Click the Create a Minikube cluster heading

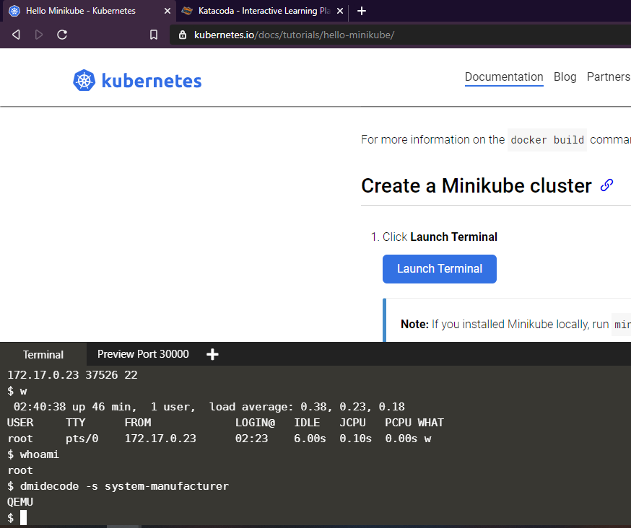pyautogui.click(x=476, y=185)
